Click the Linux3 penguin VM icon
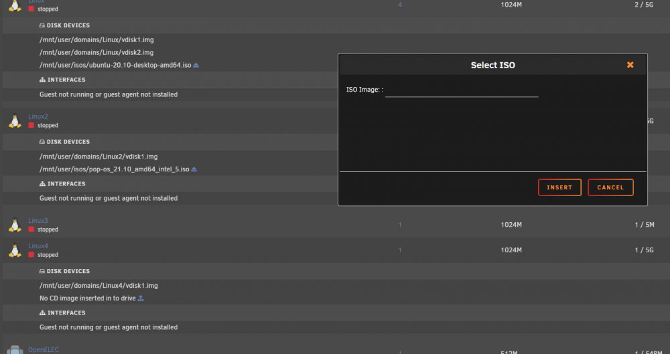Viewport: 670px width, 354px height. pyautogui.click(x=15, y=225)
